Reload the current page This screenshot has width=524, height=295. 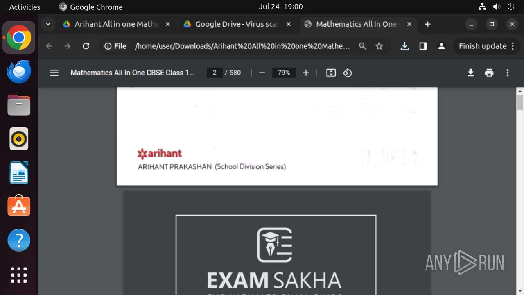click(86, 46)
